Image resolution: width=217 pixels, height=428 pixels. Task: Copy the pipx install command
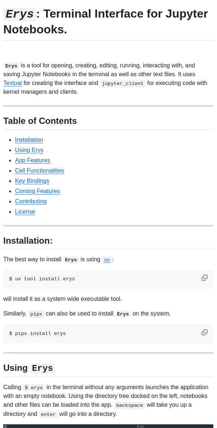tap(204, 332)
